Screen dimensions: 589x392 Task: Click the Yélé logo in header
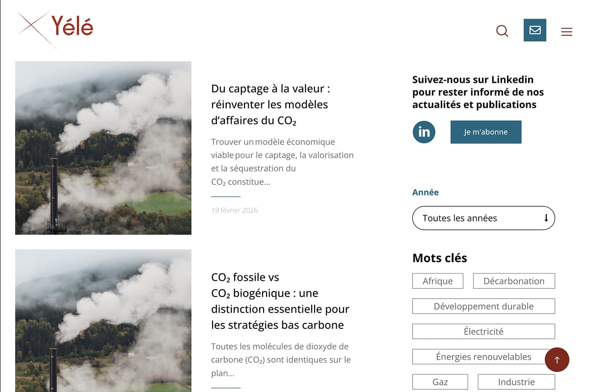(56, 28)
